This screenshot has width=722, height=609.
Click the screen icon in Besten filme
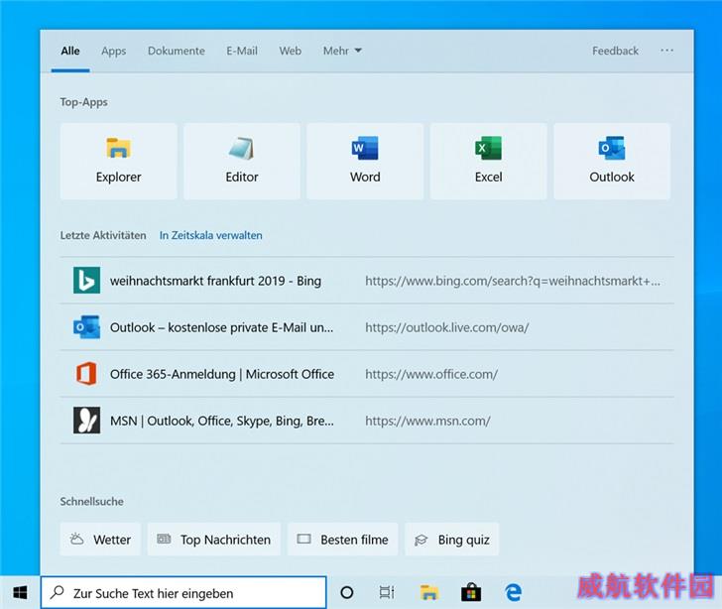[x=303, y=539]
